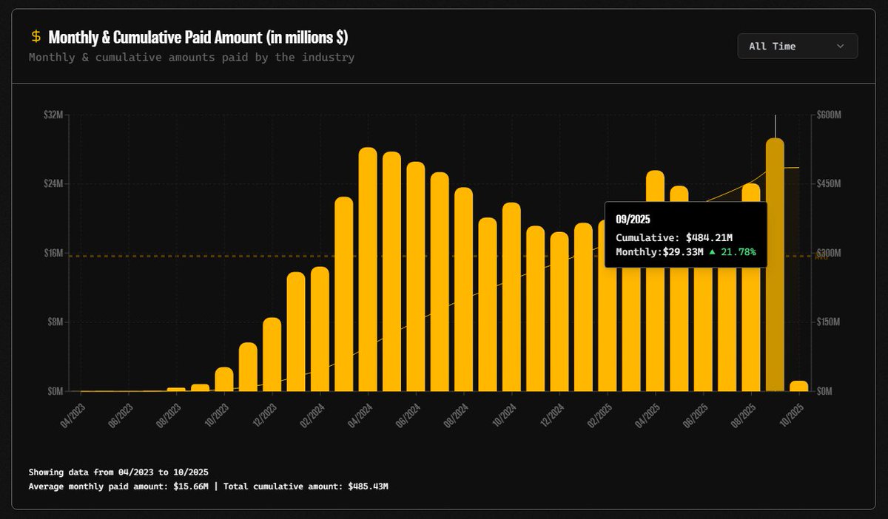The height and width of the screenshot is (519, 888).
Task: Click the first bar at 04/2023
Action: coord(80,390)
